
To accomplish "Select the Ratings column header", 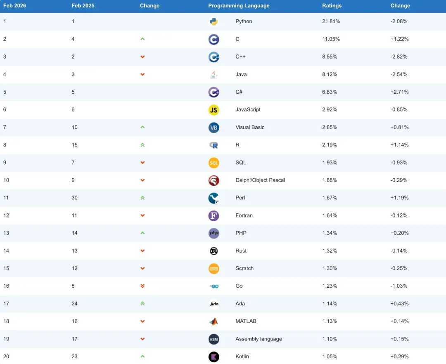I will click(x=332, y=6).
